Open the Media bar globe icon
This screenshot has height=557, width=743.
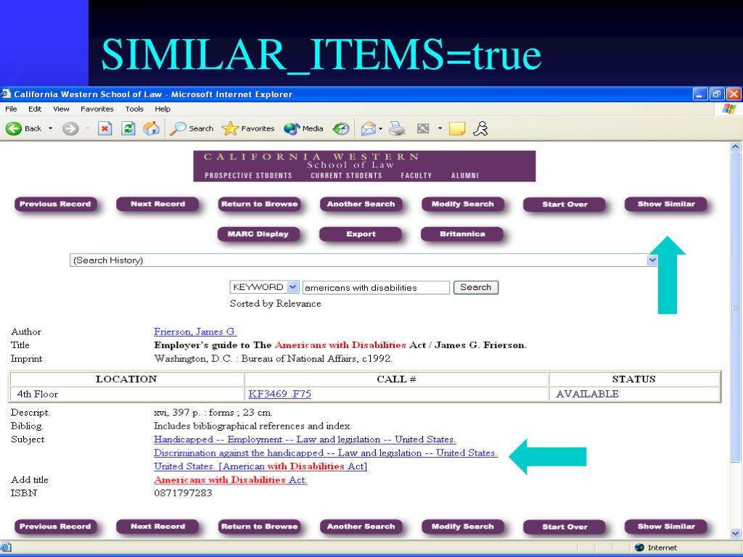click(x=292, y=128)
